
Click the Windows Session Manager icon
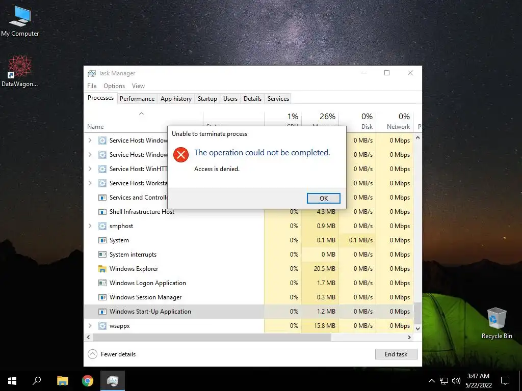102,297
